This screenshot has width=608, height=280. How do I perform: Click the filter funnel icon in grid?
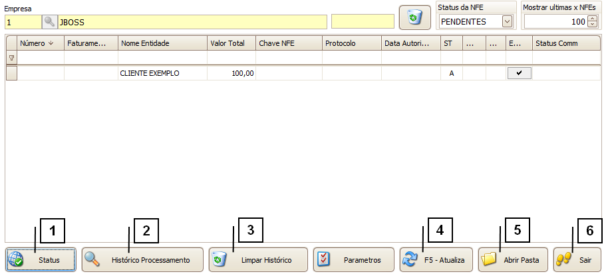coord(11,58)
